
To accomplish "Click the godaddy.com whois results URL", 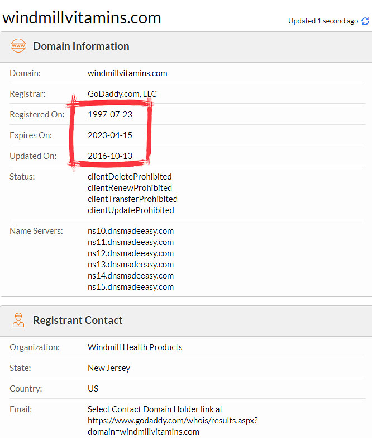I will (173, 426).
